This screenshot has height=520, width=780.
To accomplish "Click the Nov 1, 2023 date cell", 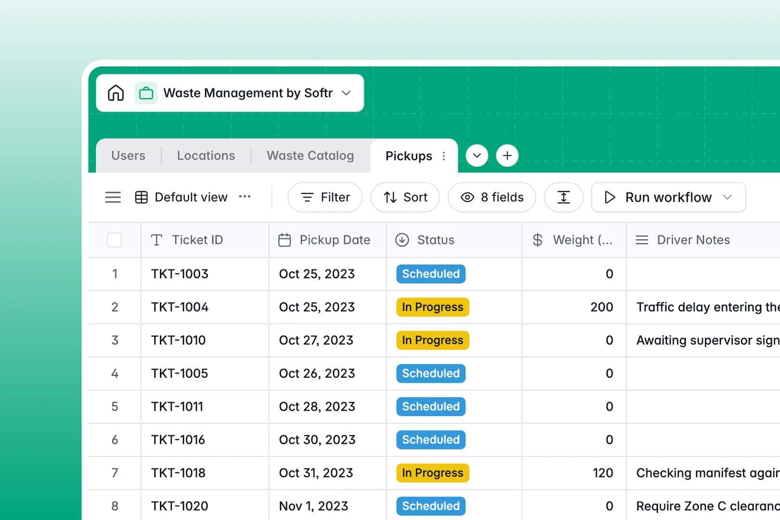I will [x=328, y=506].
